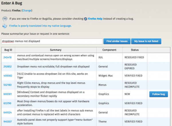Click the Firefox Help logo icon

pyautogui.click(x=85, y=19)
